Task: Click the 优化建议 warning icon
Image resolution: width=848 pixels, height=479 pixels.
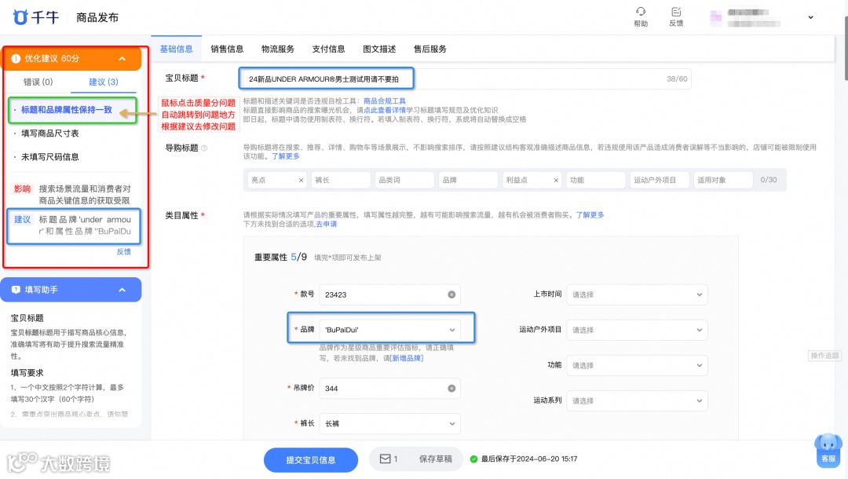Action: [x=16, y=58]
